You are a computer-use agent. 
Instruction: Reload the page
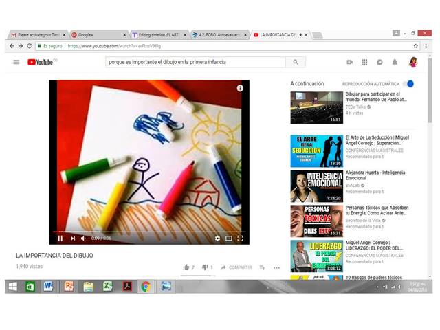[30, 46]
